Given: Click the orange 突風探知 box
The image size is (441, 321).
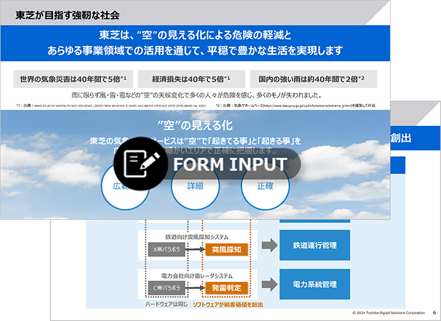Looking at the screenshot, I should (x=226, y=250).
